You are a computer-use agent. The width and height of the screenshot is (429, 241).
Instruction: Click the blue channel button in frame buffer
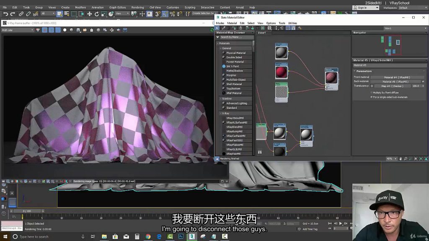point(58,30)
